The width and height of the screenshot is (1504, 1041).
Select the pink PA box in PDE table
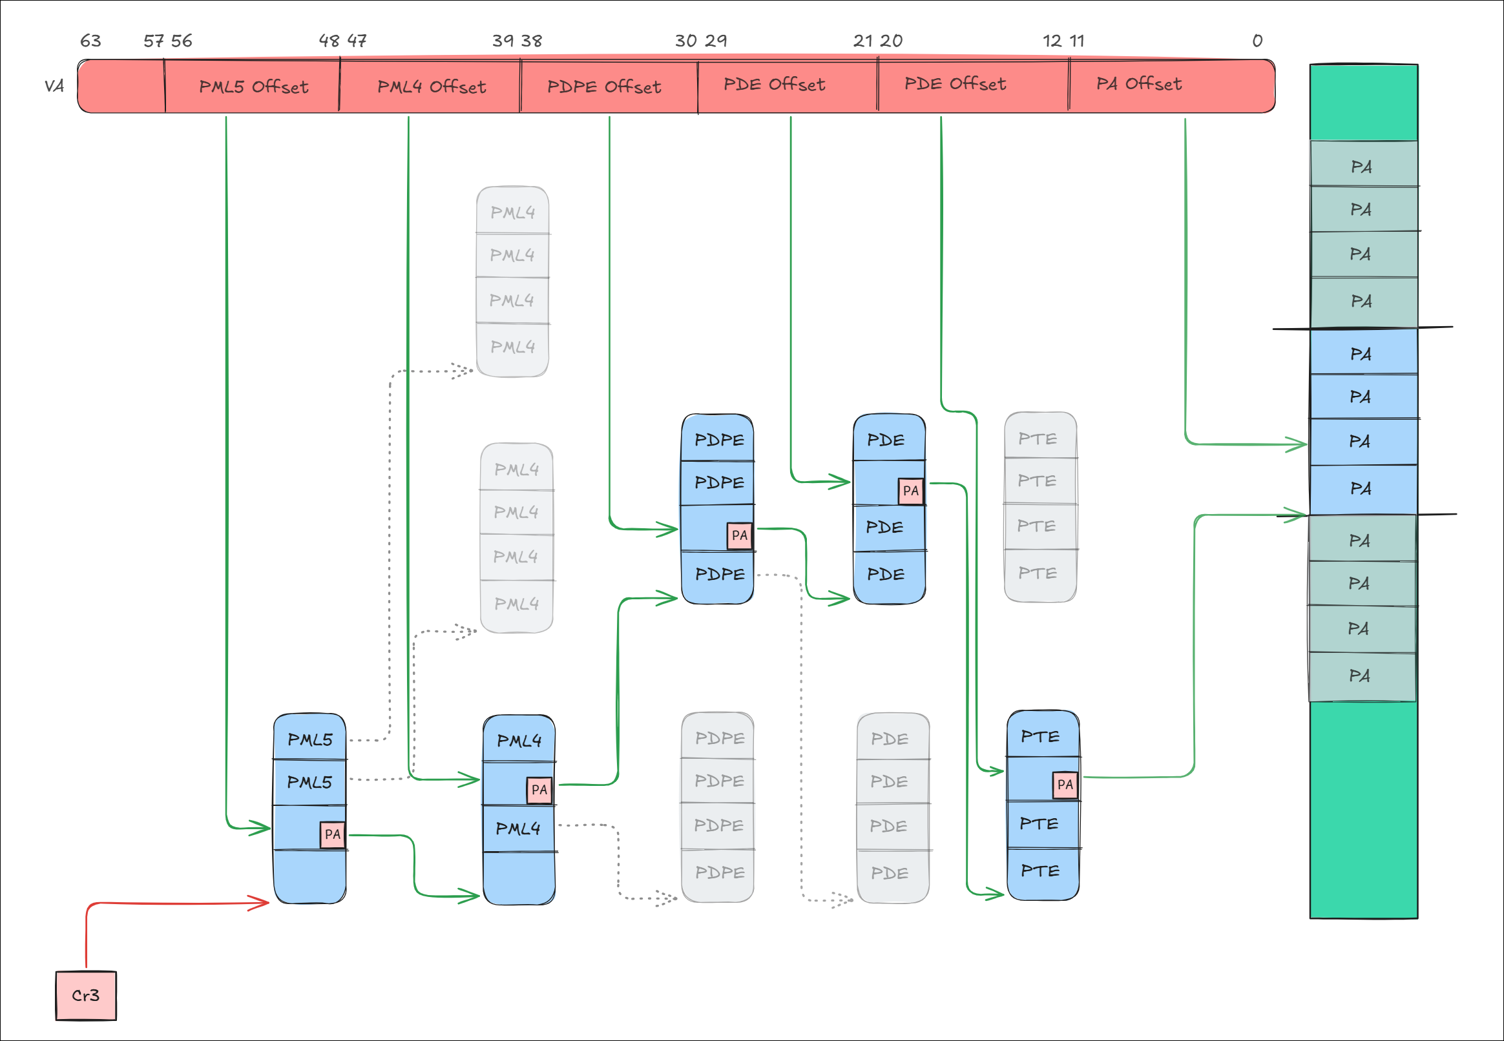tap(910, 491)
